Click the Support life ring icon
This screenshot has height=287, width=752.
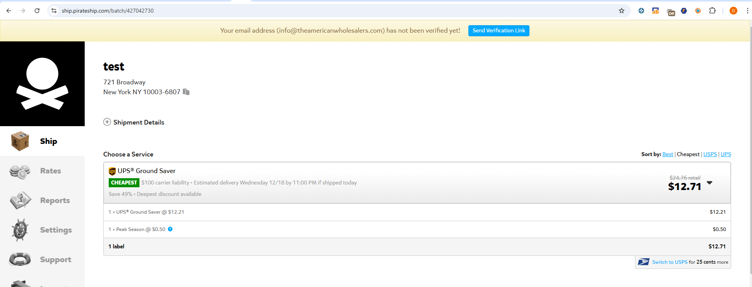20,259
